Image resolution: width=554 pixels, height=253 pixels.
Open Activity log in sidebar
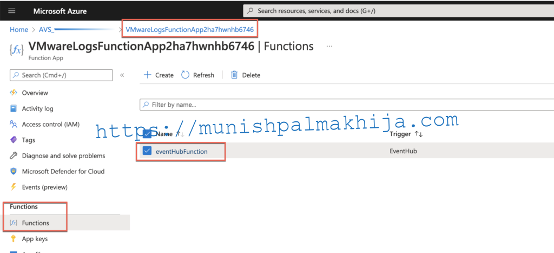pos(37,109)
